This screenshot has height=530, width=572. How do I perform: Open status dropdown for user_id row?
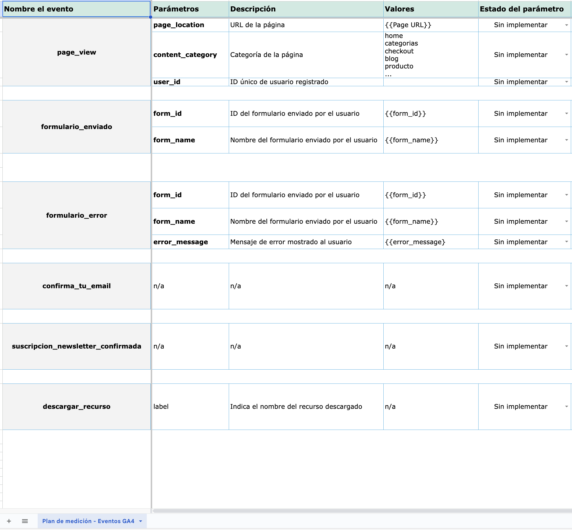[567, 82]
